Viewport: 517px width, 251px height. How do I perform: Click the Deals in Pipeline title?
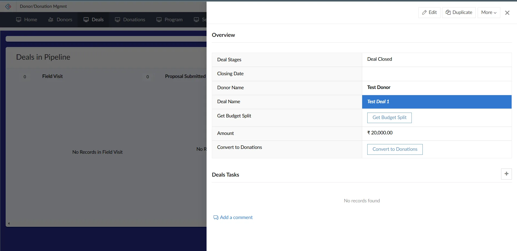pos(43,57)
